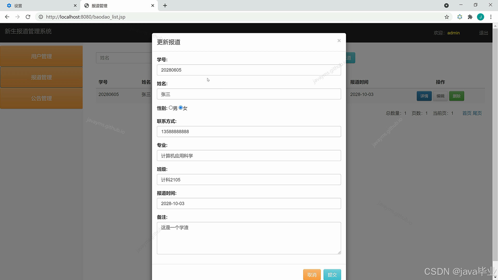Viewport: 498px width, 280px height.
Task: Click the 更新报道 dialog title
Action: point(169,42)
